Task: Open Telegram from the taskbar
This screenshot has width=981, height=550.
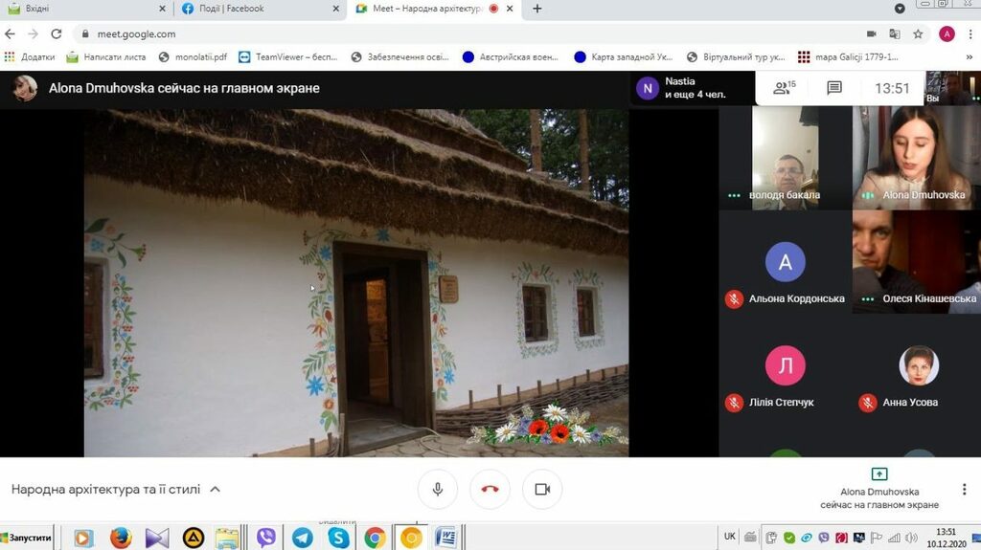Action: [x=303, y=538]
